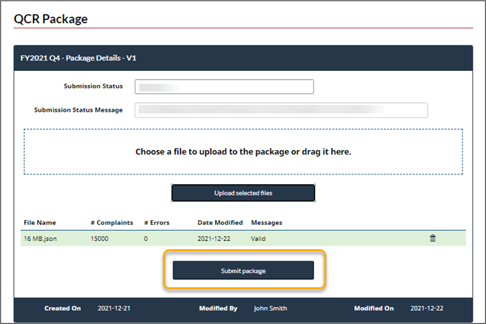Click the Submission Status Message label

pos(78,110)
